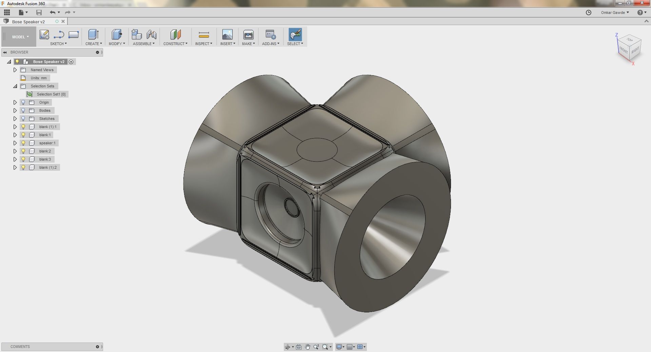Click the ViewCube FRONT face
The image size is (651, 352).
coord(624,50)
